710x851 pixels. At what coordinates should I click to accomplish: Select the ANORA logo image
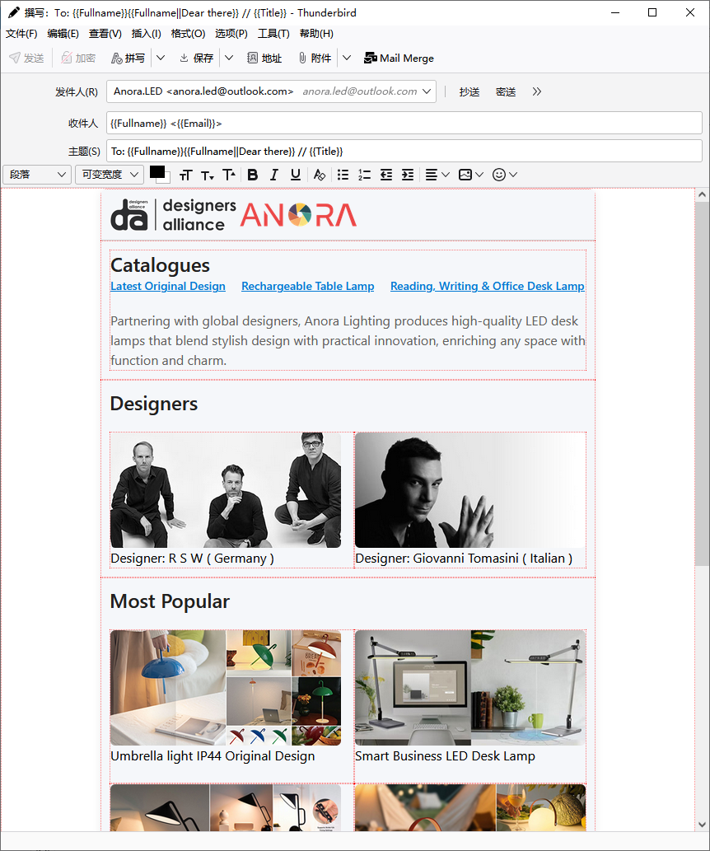[x=298, y=215]
